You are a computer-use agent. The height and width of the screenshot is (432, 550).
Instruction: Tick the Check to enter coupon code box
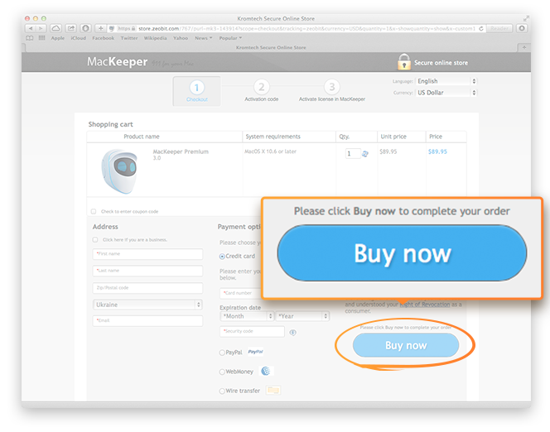tap(94, 211)
